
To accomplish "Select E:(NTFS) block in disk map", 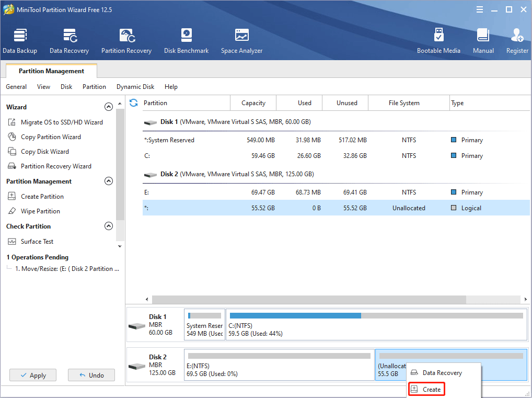I will [x=279, y=365].
